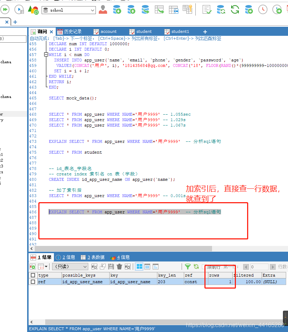This screenshot has width=288, height=332.
Task: Collapse the WHILE block at line 457
Action: pyautogui.click(x=46, y=55)
